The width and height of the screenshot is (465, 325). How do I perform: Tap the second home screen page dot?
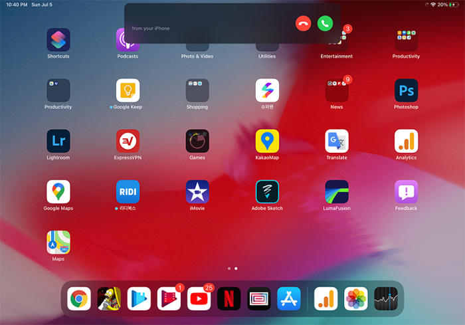coord(236,269)
